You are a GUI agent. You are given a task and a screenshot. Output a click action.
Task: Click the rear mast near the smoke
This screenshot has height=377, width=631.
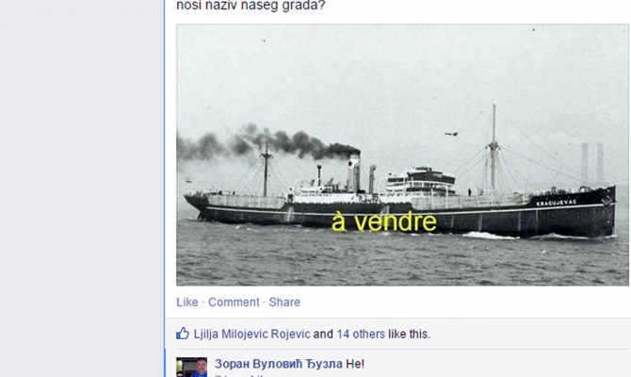pos(267,170)
